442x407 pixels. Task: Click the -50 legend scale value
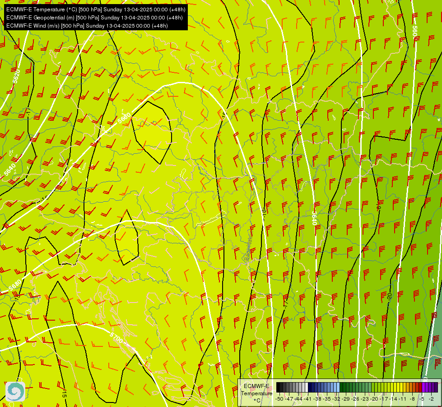point(279,399)
